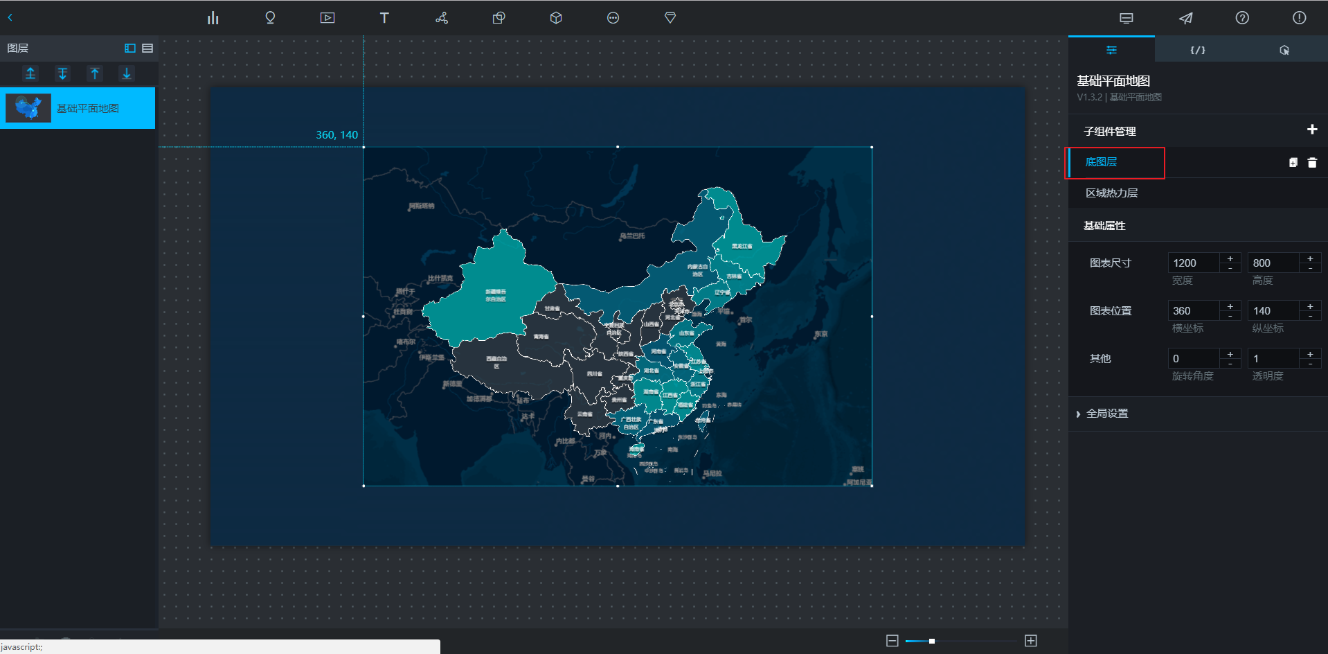Increase chart width with plus stepper

click(1230, 258)
